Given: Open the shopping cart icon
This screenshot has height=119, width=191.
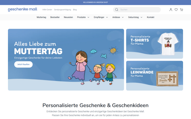Looking at the screenshot, I should (x=181, y=10).
